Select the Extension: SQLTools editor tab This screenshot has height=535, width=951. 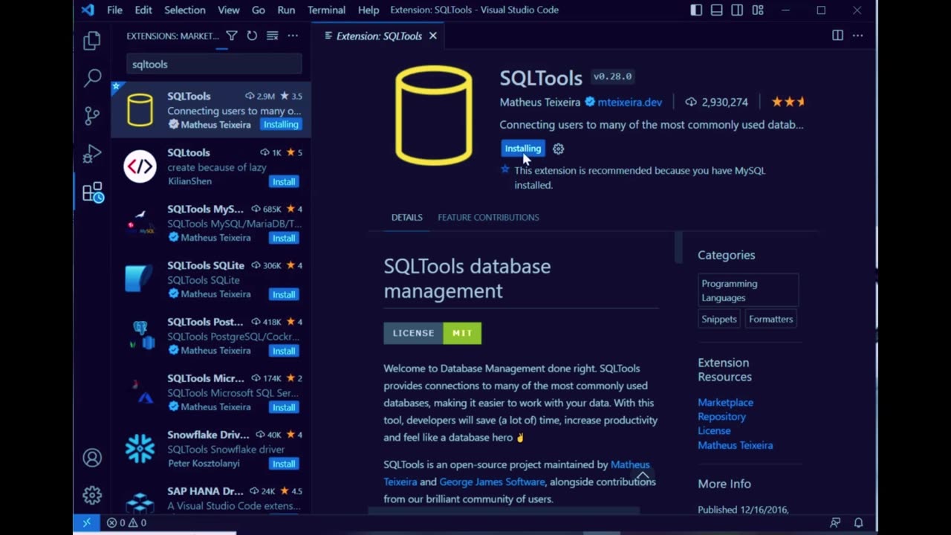(379, 36)
